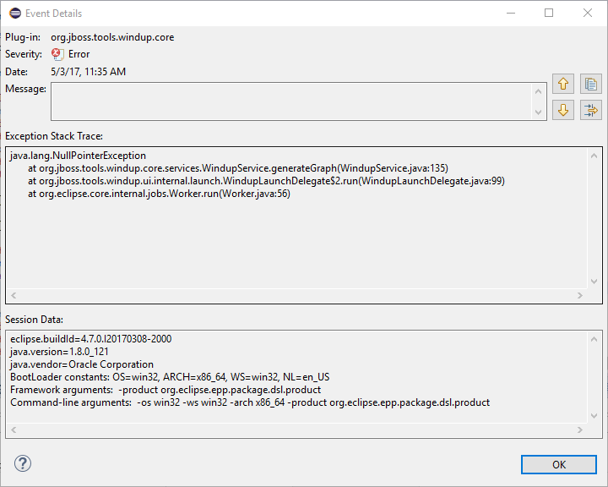Click the Eclipse icon in title bar

tap(15, 14)
